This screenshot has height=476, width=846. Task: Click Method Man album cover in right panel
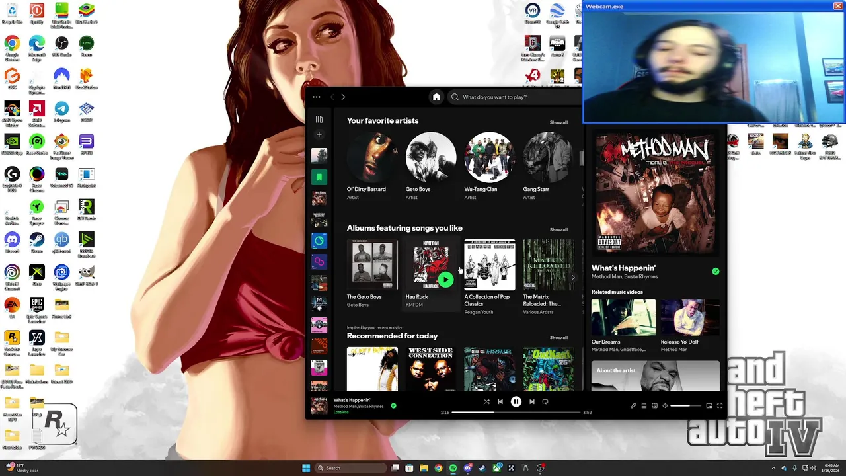point(655,193)
